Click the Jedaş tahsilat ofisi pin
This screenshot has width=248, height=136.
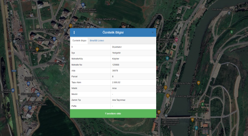coord(100,23)
